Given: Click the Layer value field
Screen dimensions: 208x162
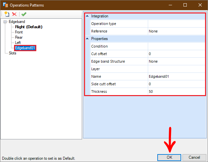Looking at the screenshot, I should click(x=176, y=69).
